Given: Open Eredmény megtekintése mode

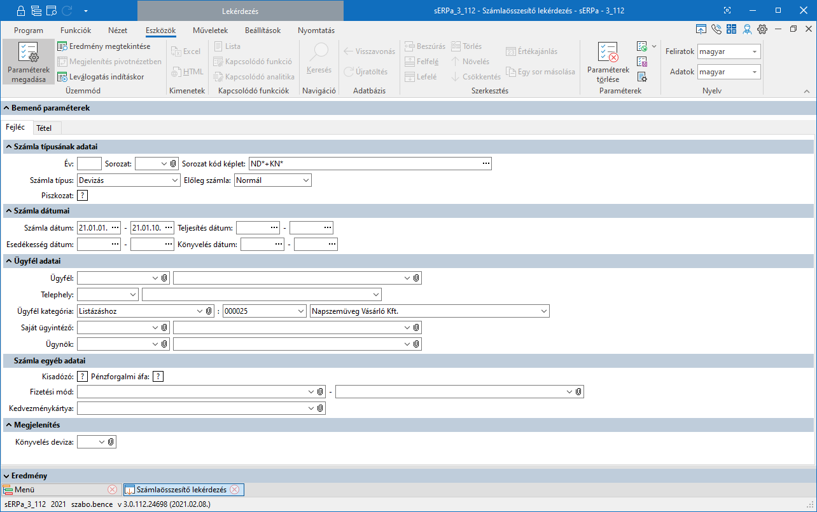Looking at the screenshot, I should point(104,46).
